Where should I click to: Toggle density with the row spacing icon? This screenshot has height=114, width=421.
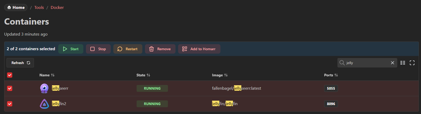point(403,63)
